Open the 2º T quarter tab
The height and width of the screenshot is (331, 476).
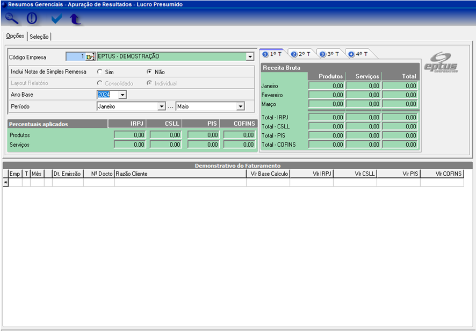click(301, 54)
